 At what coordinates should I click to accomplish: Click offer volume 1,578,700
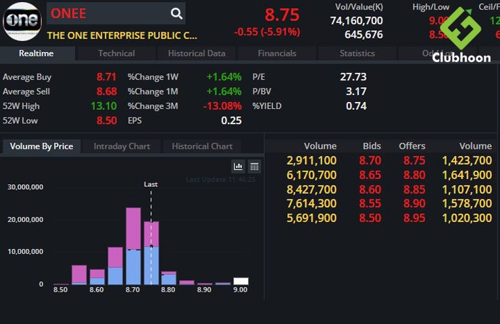coord(467,203)
